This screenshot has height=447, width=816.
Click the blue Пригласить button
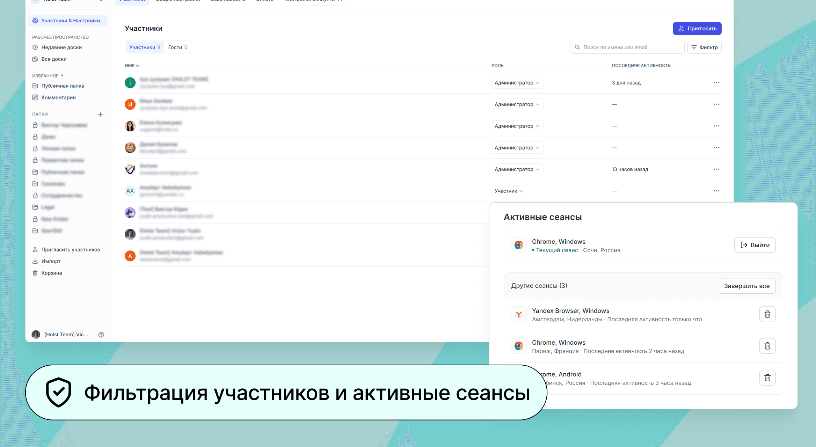pos(697,29)
